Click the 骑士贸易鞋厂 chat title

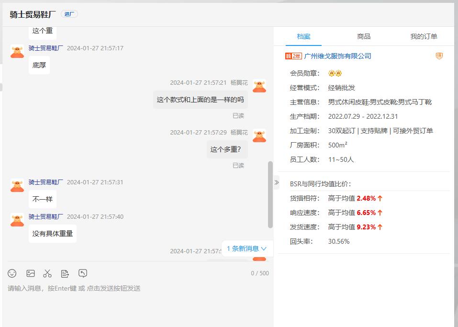coord(33,14)
